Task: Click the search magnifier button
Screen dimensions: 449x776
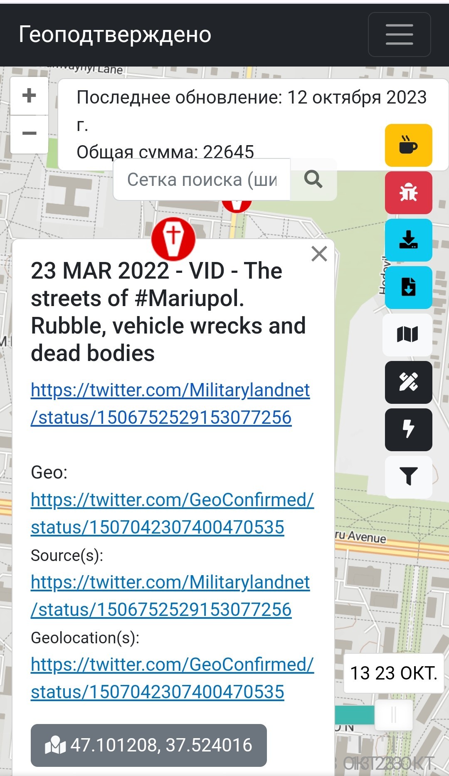Action: click(313, 180)
